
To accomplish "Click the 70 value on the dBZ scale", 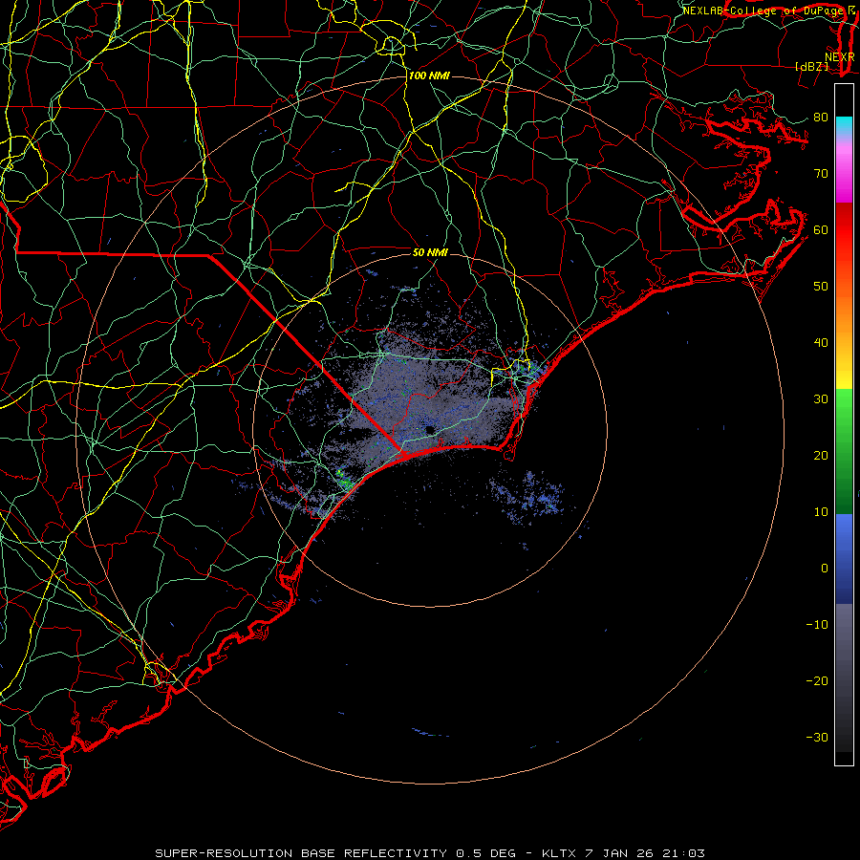I will tap(821, 173).
